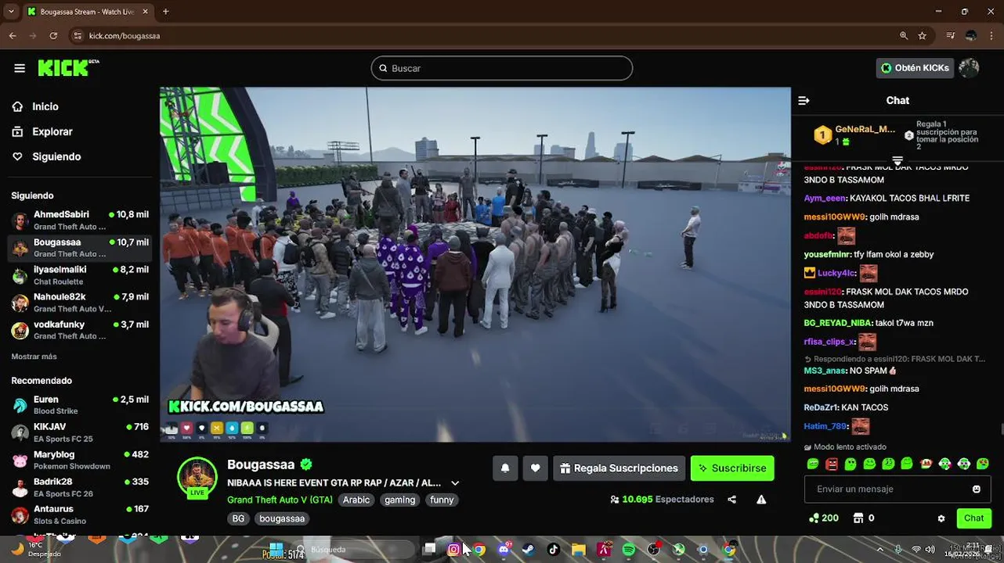Open the chat settings gear icon
Screen dimensions: 1004x563
click(941, 518)
